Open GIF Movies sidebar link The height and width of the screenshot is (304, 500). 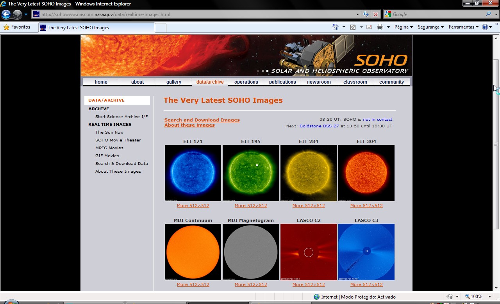coord(107,156)
